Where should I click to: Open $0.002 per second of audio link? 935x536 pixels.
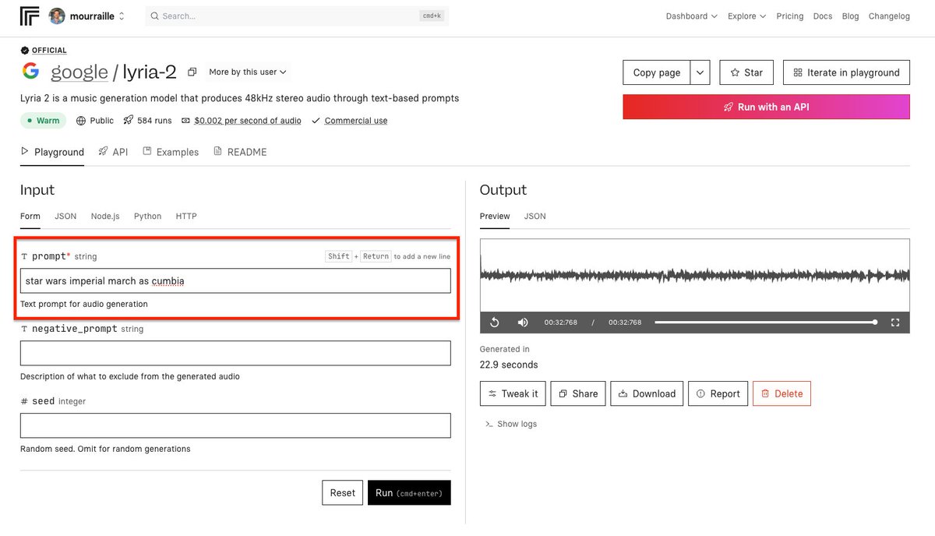pyautogui.click(x=248, y=121)
